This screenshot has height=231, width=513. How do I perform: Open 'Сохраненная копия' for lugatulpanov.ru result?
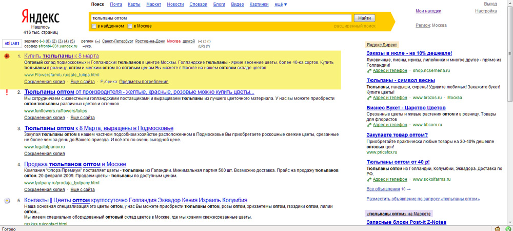click(45, 153)
